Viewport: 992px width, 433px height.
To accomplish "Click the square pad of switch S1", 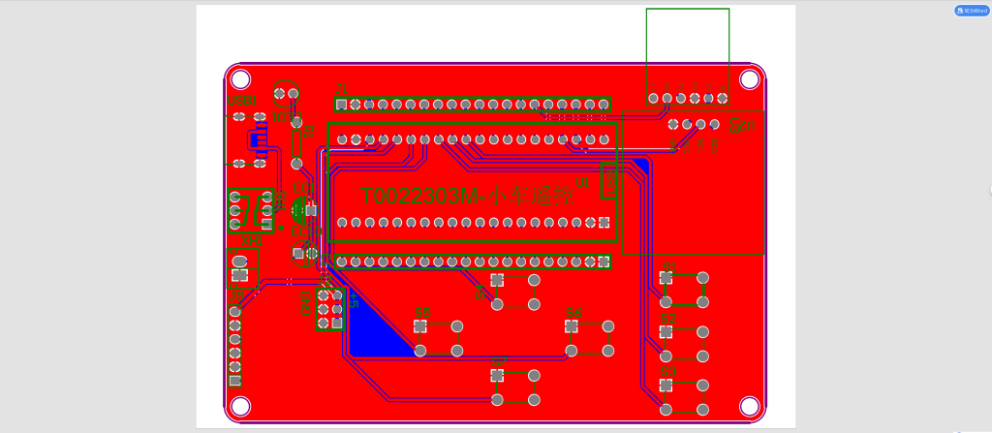I will pos(666,278).
